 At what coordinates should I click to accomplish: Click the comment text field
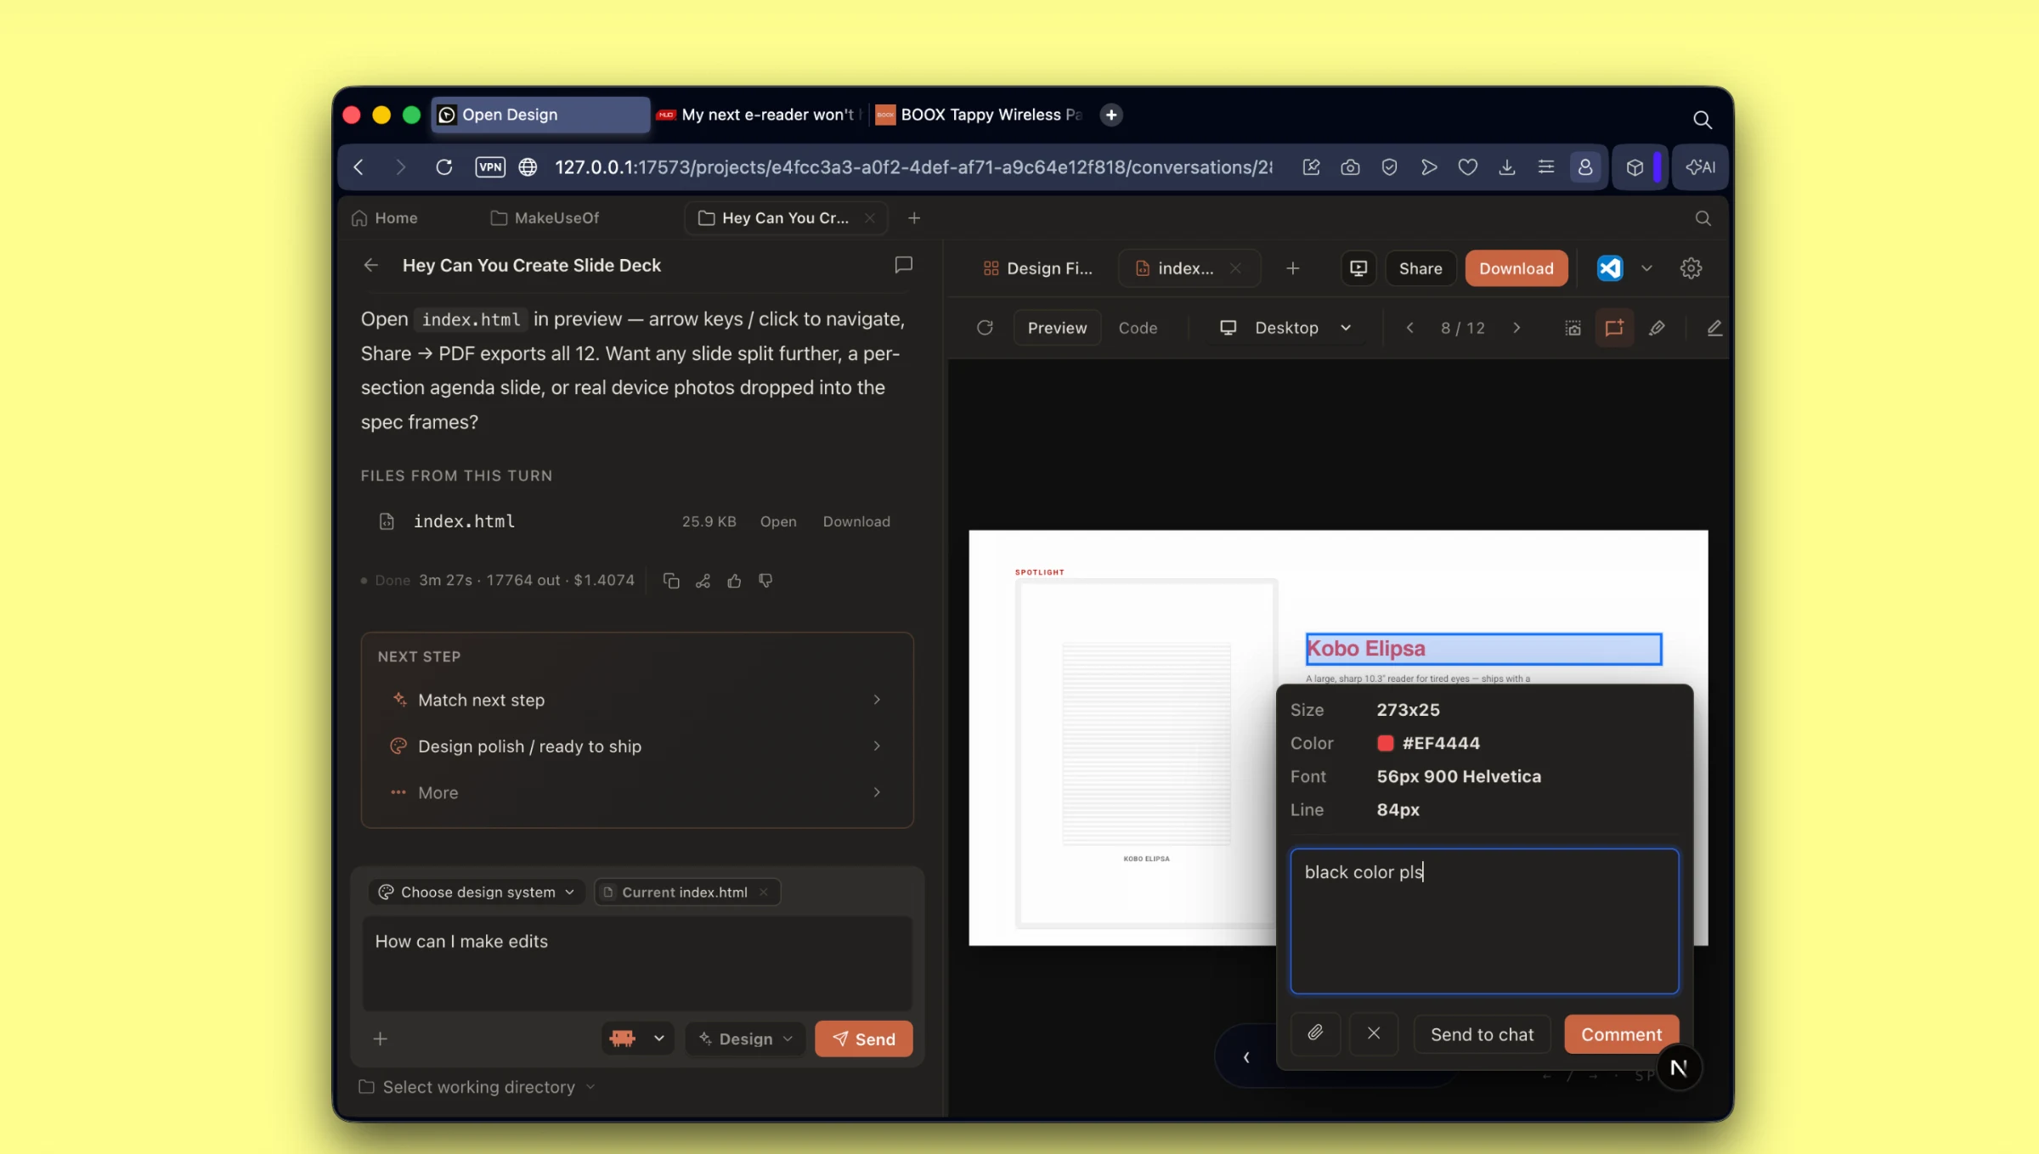(1484, 921)
